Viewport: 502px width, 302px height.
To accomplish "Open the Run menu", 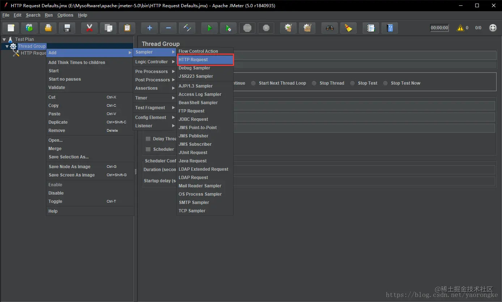I will coord(49,15).
